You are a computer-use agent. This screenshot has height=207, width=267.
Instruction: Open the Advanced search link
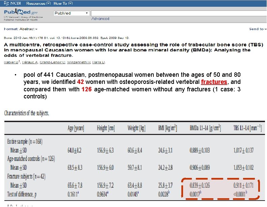pos(100,19)
